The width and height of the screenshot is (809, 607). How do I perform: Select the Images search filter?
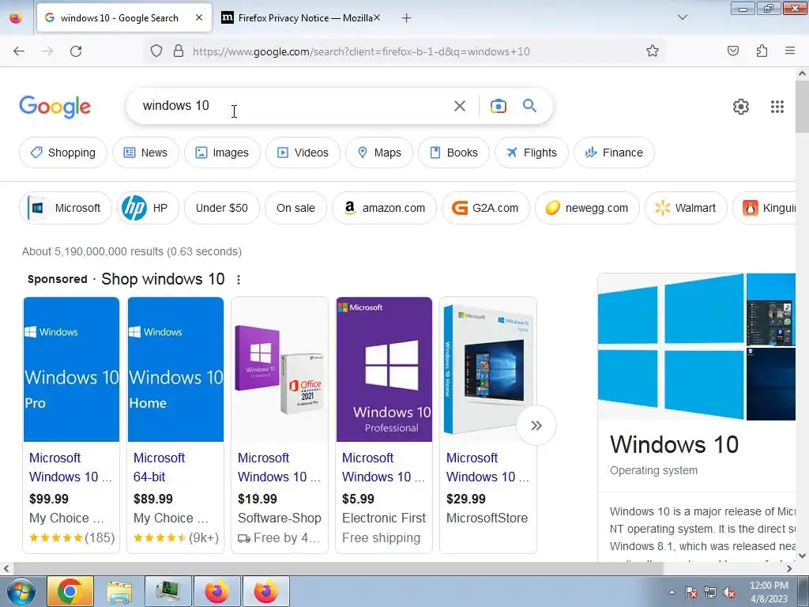(x=222, y=153)
